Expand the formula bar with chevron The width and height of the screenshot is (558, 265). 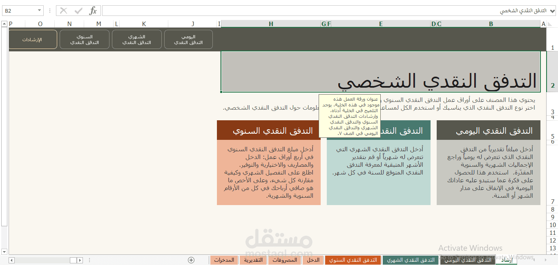pyautogui.click(x=552, y=11)
